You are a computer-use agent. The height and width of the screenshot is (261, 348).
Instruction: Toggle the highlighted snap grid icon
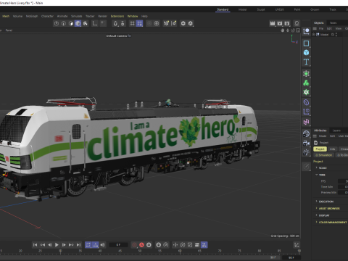point(139,23)
